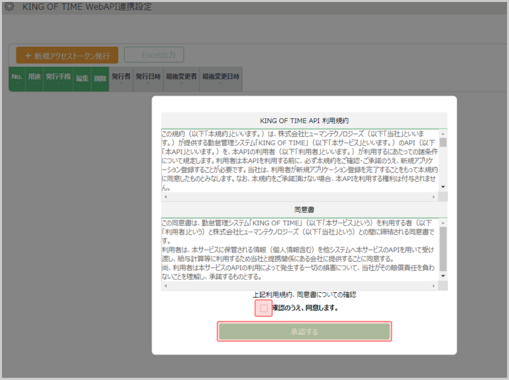
Task: Click left arrow of terms horizontal scrollbar
Action: (165, 197)
